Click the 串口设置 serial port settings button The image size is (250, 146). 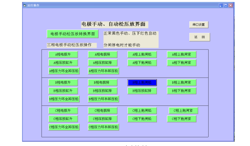pyautogui.click(x=199, y=25)
